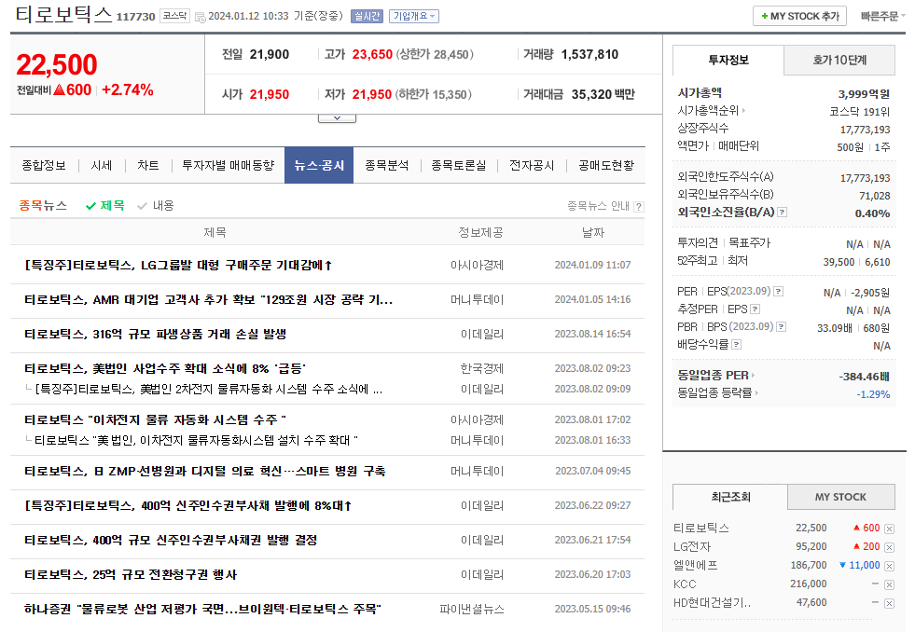This screenshot has width=915, height=632.
Task: Open the 공매도현황 tab
Action: point(606,166)
